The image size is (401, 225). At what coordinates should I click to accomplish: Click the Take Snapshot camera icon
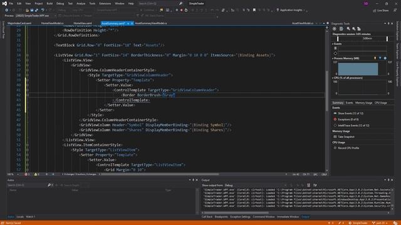[335, 137]
